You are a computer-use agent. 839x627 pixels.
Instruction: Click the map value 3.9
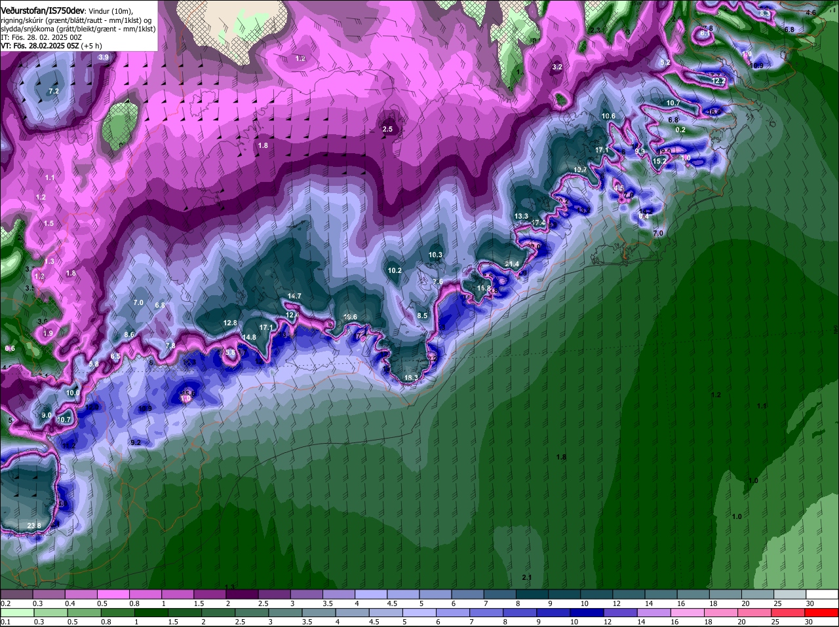(104, 58)
